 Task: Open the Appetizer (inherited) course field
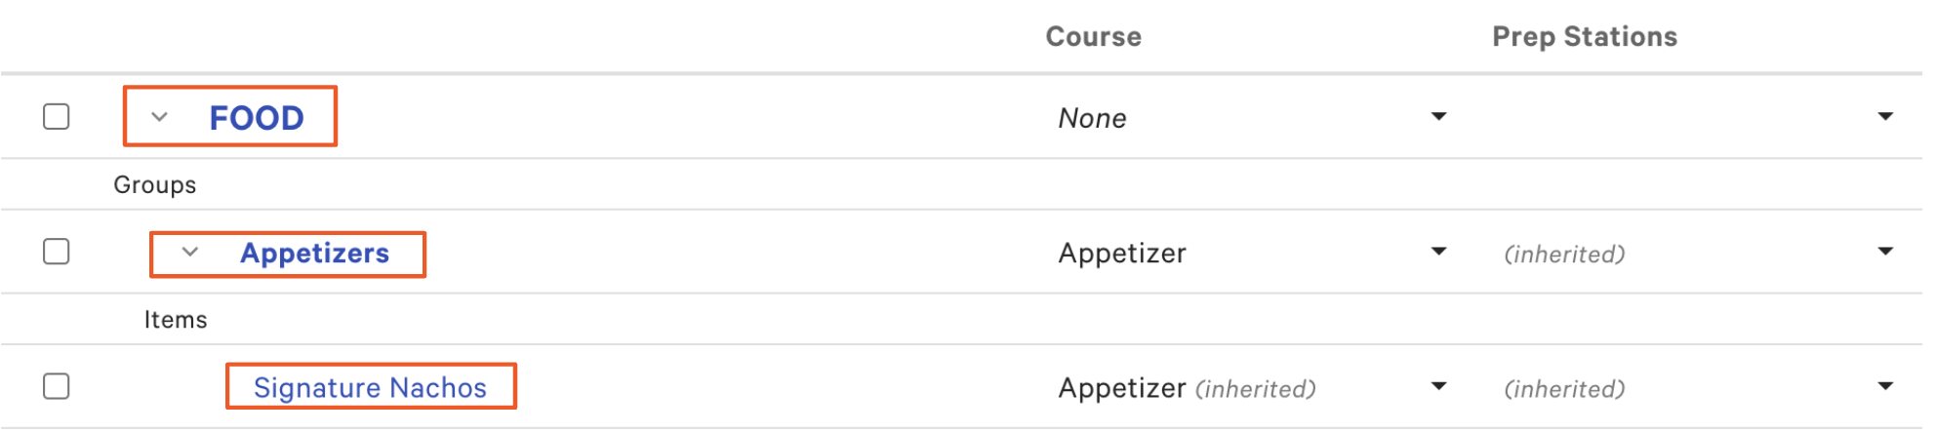click(1187, 388)
